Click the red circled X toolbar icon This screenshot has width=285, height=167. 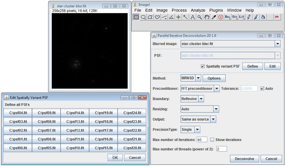pos(221,17)
